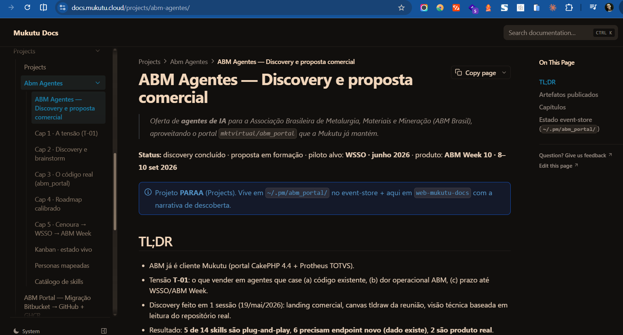
Task: Click the ~/.pm/abm_portal/ code in the callout
Action: tap(297, 193)
